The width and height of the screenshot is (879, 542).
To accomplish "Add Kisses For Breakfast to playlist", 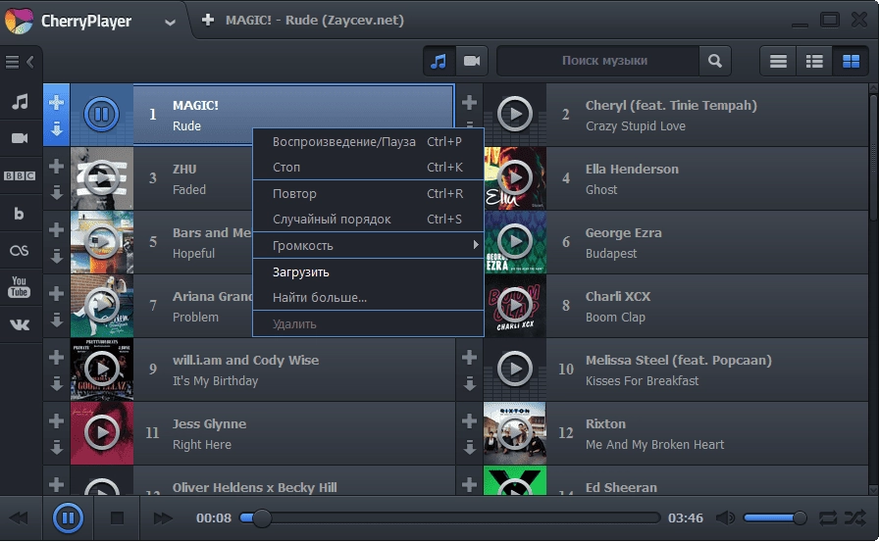I will click(x=469, y=357).
